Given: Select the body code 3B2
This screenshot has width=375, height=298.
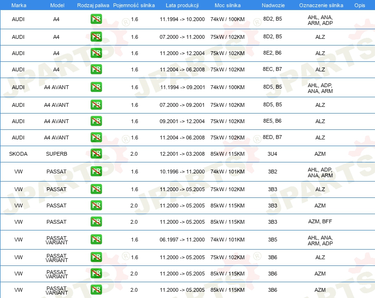Looking at the screenshot, I should [x=272, y=172].
